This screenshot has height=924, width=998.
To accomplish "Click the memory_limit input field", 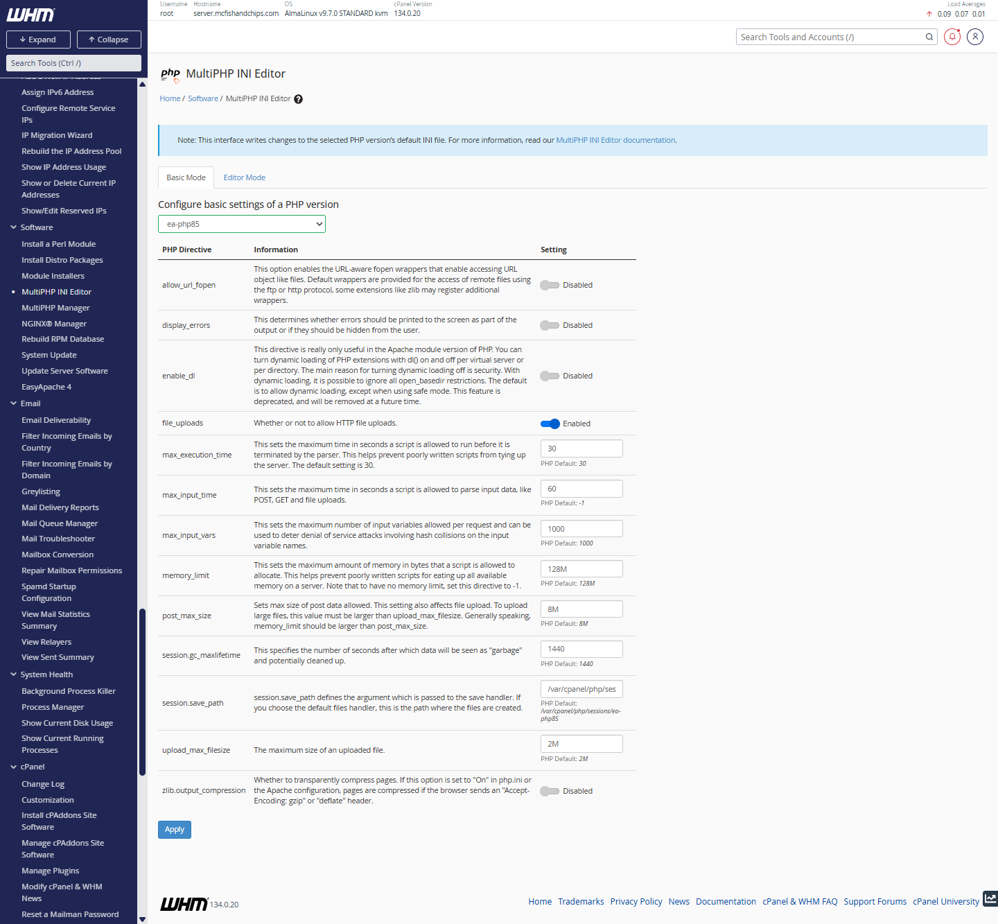I will (581, 569).
